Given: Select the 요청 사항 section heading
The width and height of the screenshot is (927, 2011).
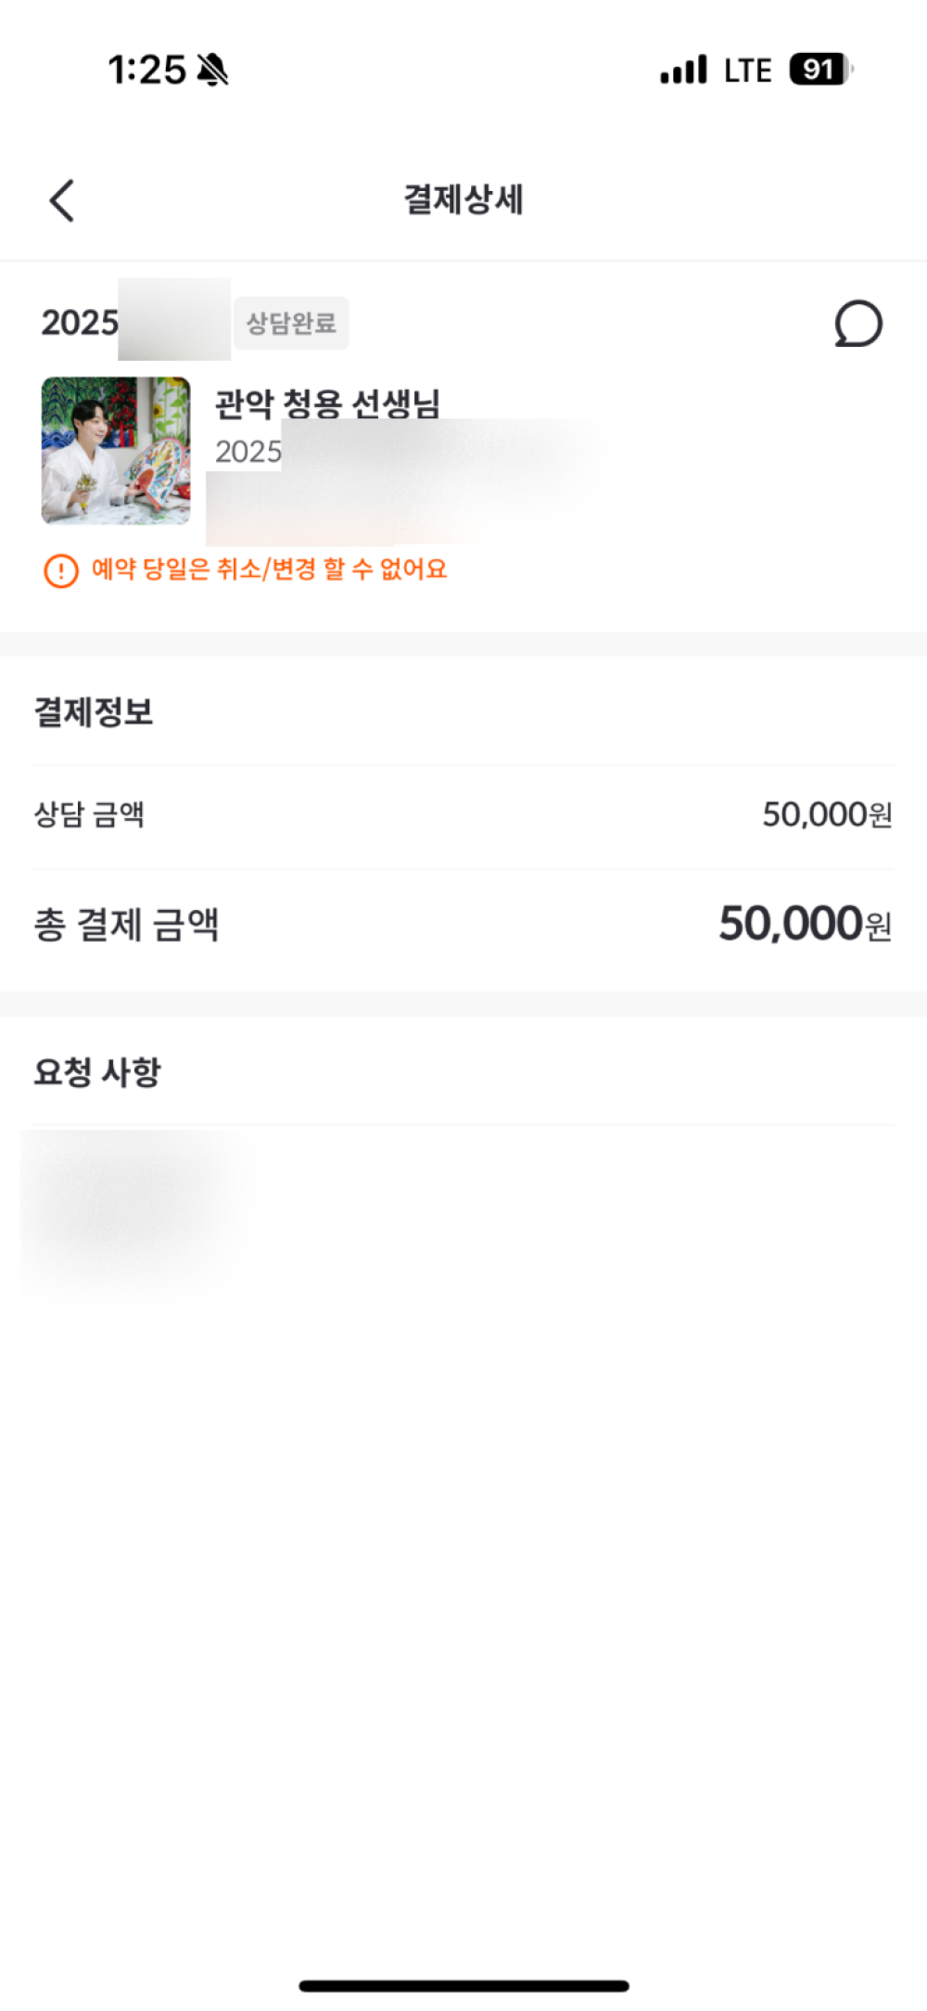Looking at the screenshot, I should click(x=97, y=1072).
